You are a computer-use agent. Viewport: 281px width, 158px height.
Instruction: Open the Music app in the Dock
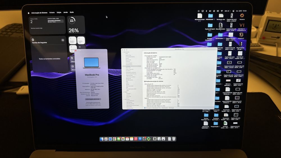(x=136, y=139)
